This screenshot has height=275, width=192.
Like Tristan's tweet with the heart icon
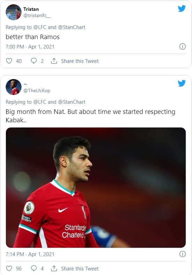pos(9,61)
